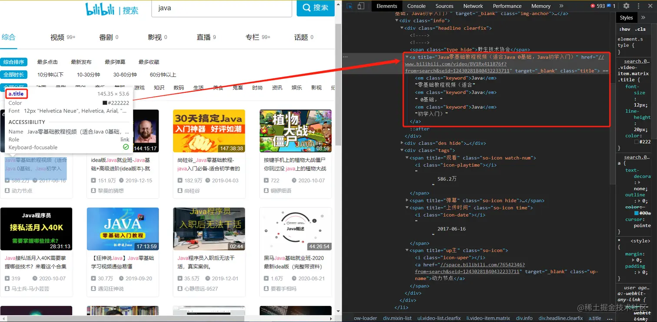
Task: Toggle the :hov element state
Action: tap(624, 29)
